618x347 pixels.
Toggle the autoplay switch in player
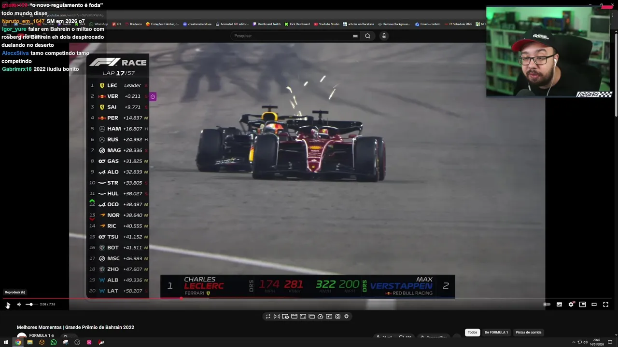pyautogui.click(x=547, y=304)
